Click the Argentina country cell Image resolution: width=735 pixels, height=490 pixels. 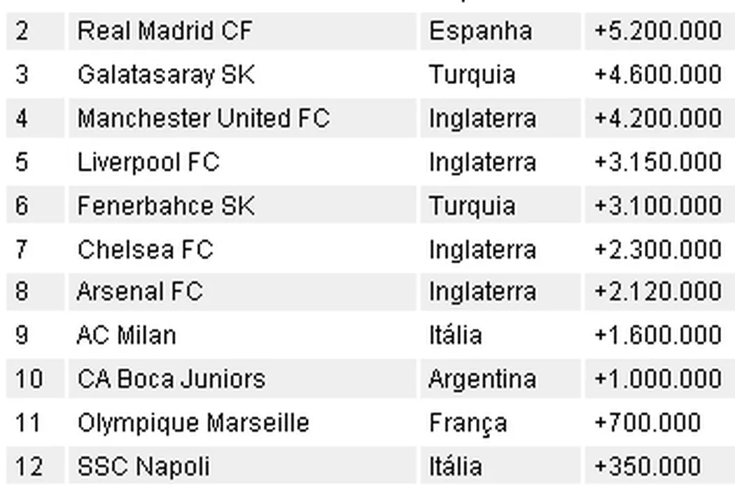[482, 379]
